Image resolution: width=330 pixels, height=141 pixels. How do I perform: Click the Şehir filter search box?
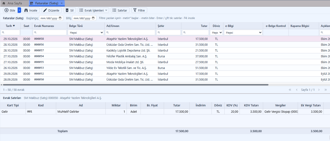pyautogui.click(x=169, y=32)
